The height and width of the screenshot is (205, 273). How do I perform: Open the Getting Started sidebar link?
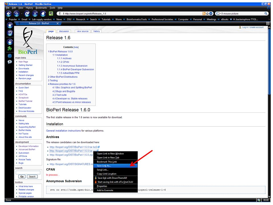(x=25, y=65)
